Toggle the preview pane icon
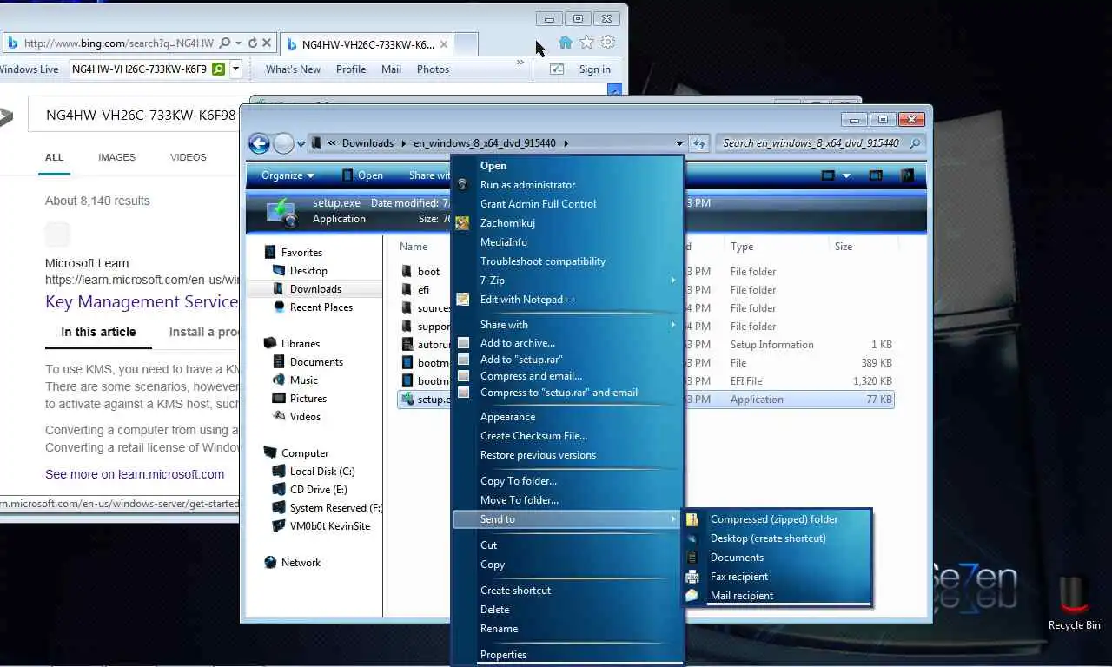 (x=876, y=175)
